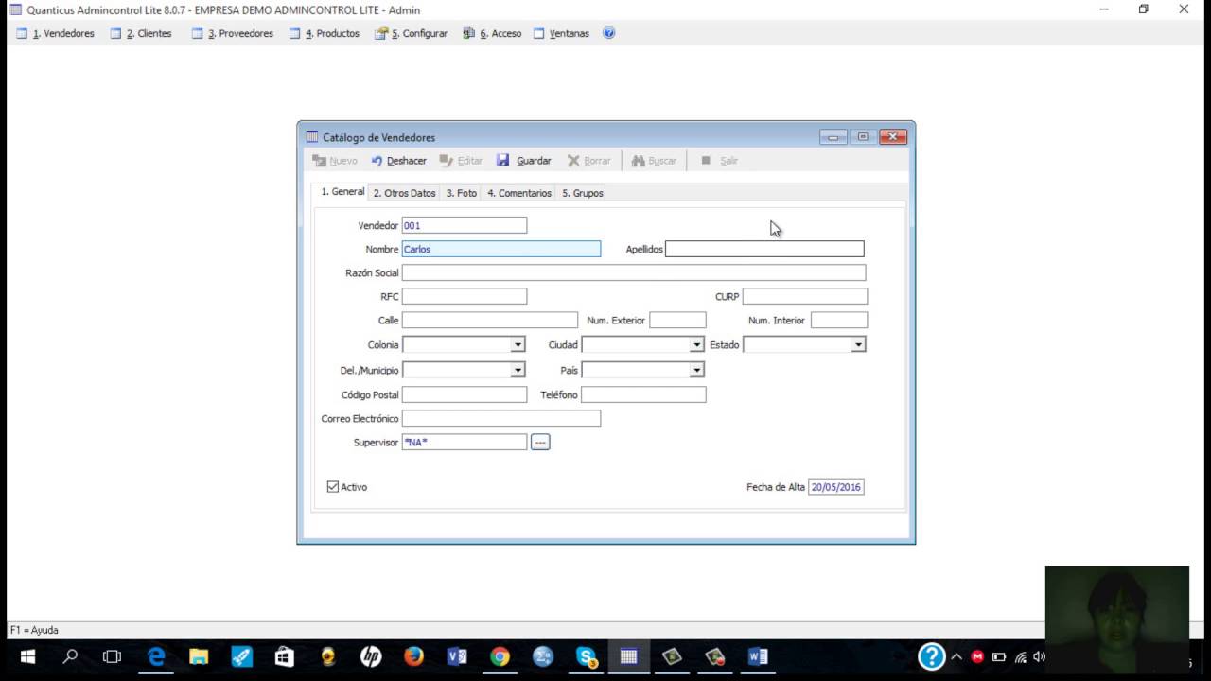Click the Teléfono input field
The image size is (1211, 681).
643,394
